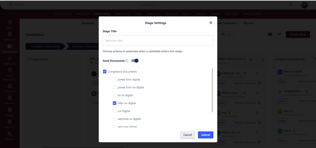Click the Submit button
This screenshot has width=316, height=148.
coord(206,135)
